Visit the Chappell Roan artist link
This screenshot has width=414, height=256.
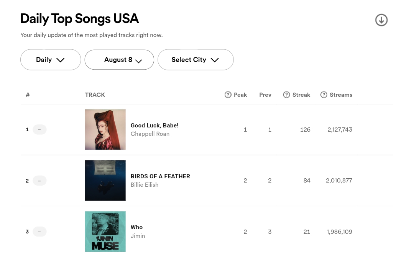[150, 134]
